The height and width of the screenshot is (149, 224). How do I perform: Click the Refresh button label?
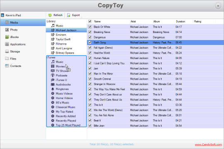pos(58,15)
